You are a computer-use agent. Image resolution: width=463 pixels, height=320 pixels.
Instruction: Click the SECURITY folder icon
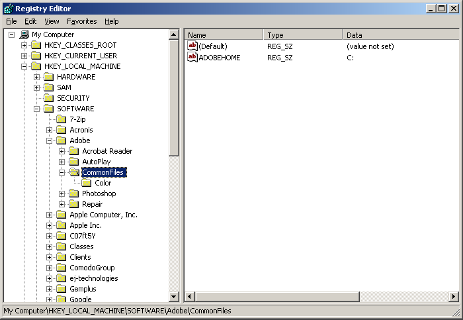(49, 98)
